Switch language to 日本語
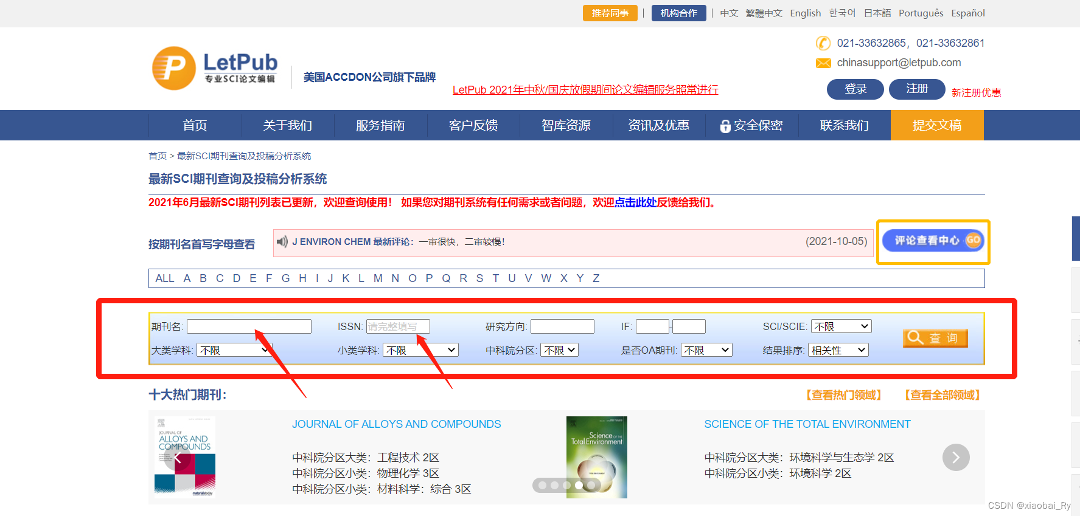 (877, 13)
